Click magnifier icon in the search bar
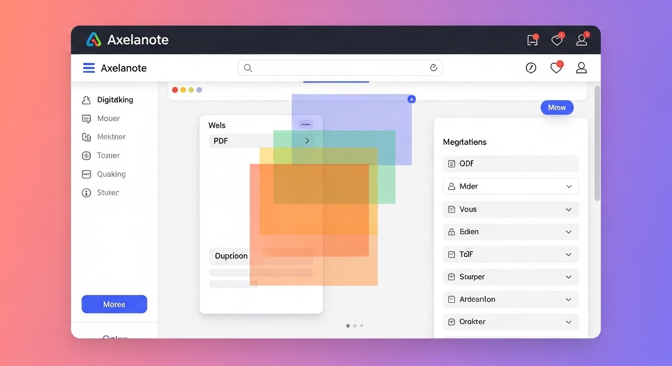The width and height of the screenshot is (672, 366). coord(248,68)
